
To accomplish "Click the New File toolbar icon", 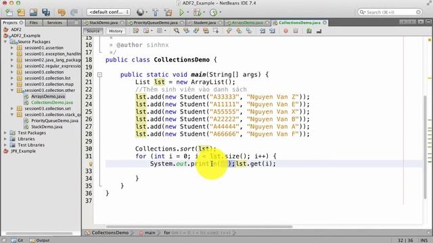I will [9, 12].
